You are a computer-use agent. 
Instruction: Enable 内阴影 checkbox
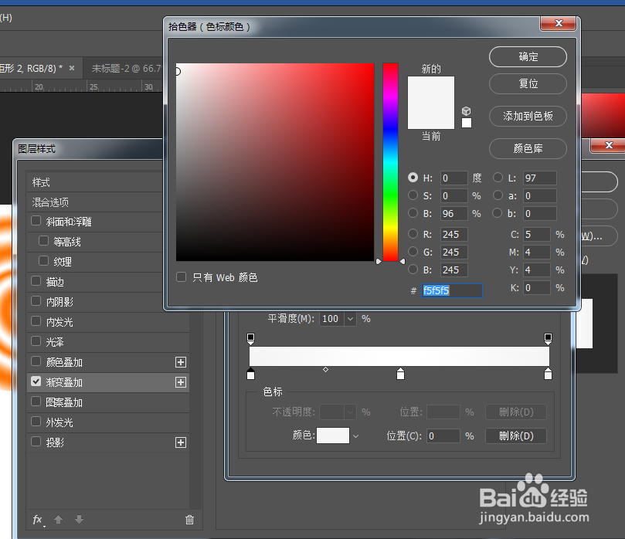pos(36,300)
